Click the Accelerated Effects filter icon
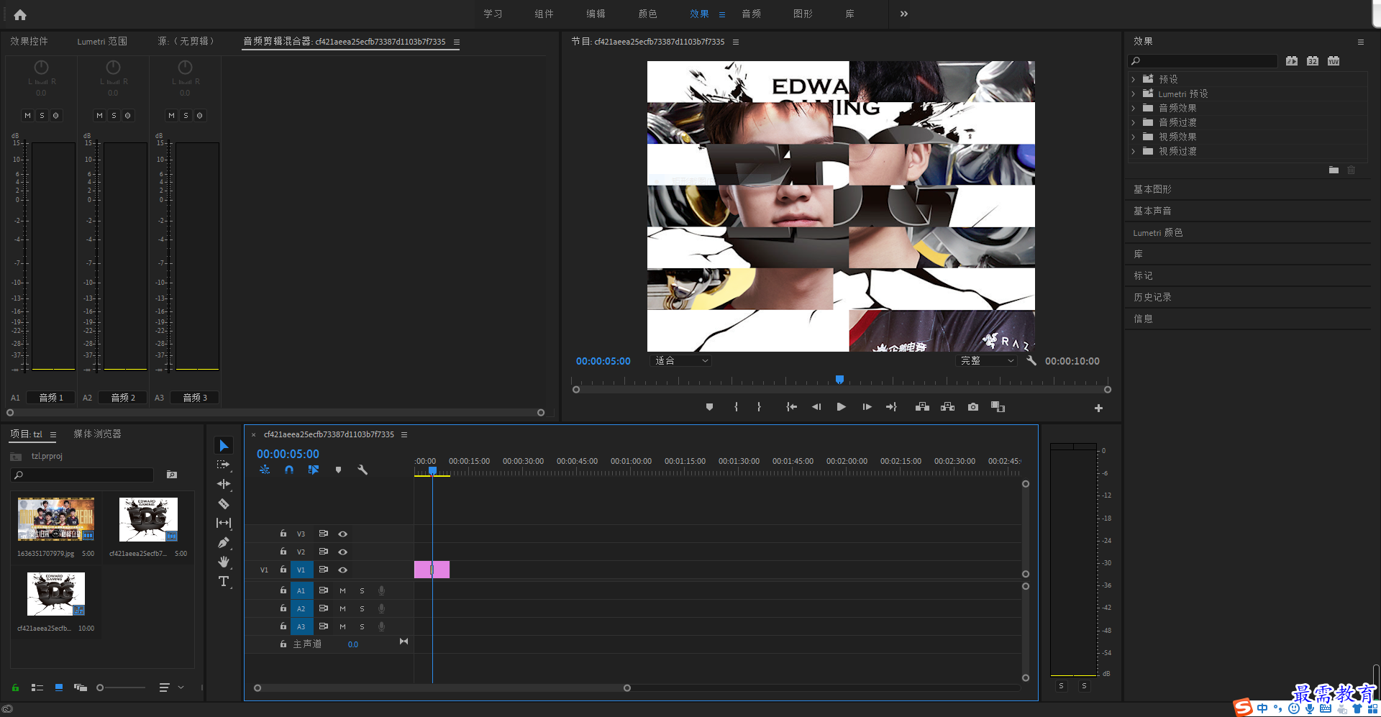Viewport: 1381px width, 717px height. click(x=1292, y=61)
